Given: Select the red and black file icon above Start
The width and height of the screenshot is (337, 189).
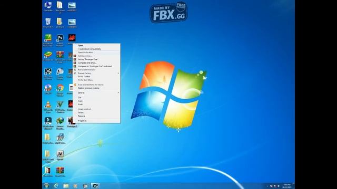Looking at the screenshot, I should 48,172.
